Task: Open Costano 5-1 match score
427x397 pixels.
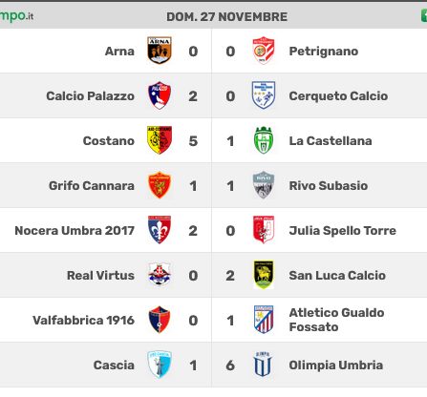Action: [x=212, y=141]
